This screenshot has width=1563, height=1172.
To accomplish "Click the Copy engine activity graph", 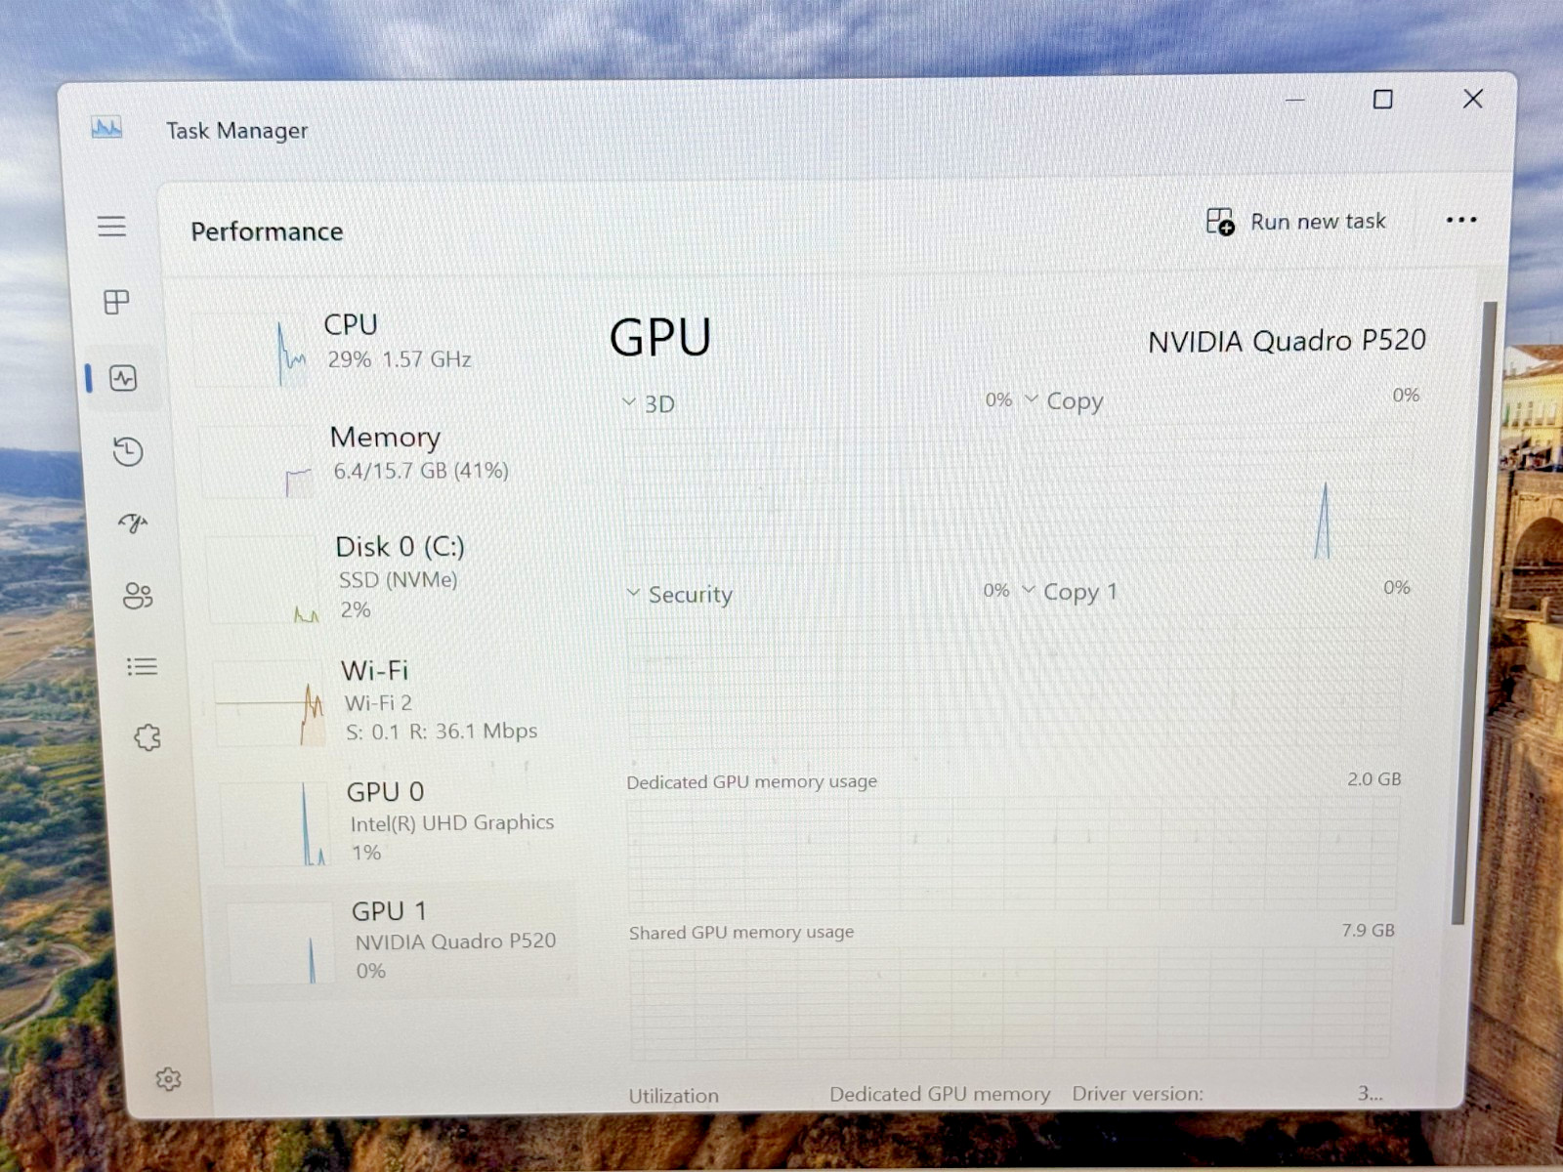I will point(1216,491).
